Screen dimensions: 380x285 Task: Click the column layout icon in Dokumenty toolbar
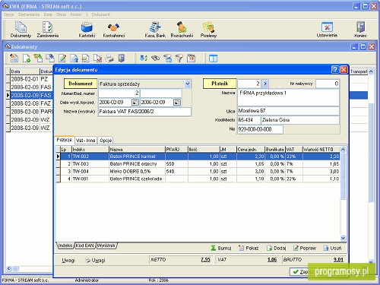213,59
